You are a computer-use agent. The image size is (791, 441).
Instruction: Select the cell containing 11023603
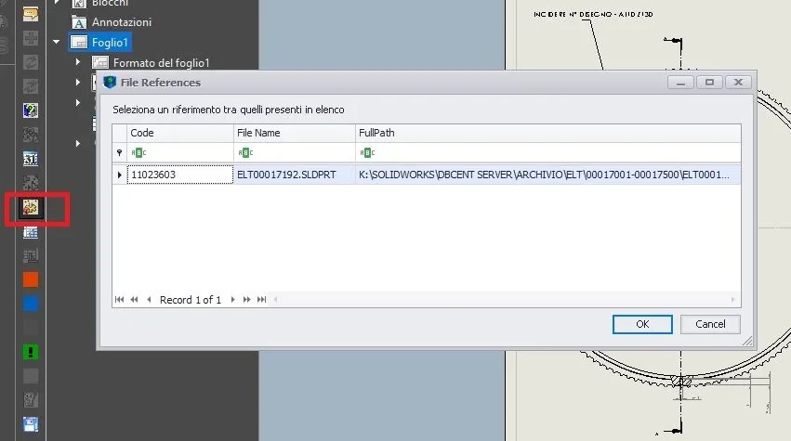point(180,175)
